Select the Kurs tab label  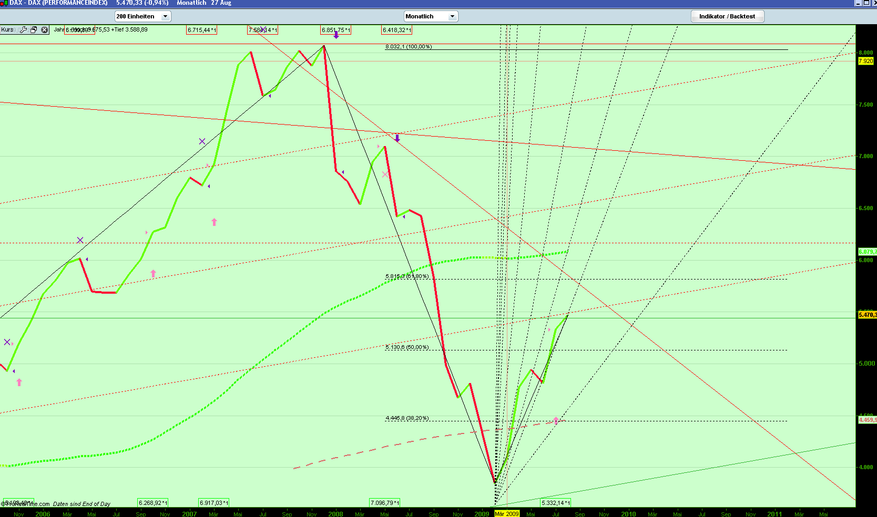(7, 29)
